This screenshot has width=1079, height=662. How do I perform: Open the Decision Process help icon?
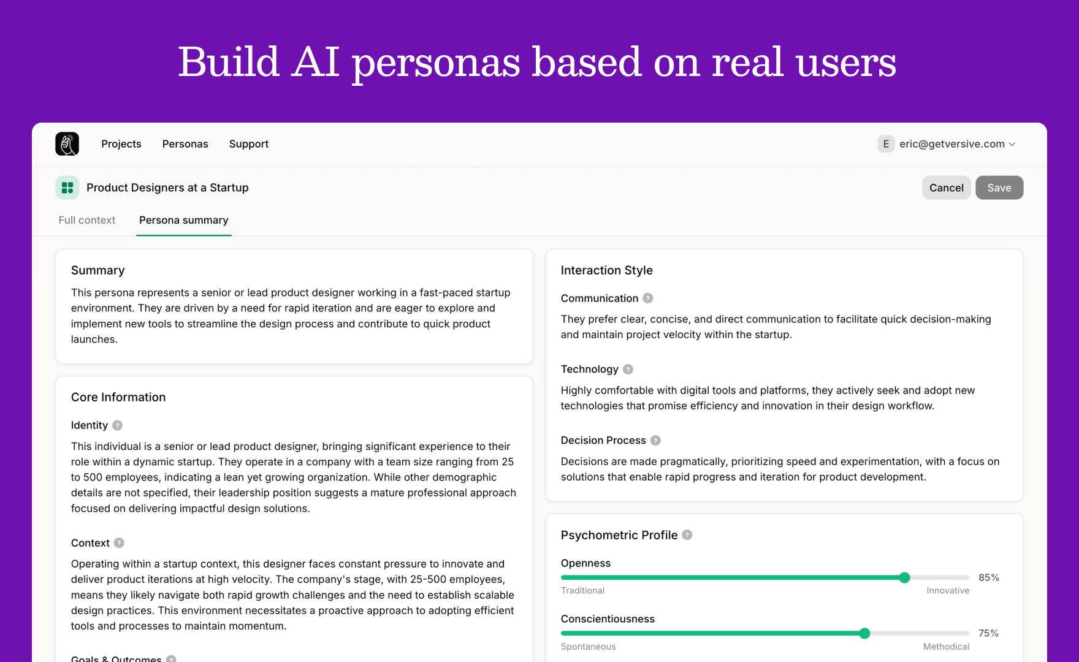tap(655, 441)
